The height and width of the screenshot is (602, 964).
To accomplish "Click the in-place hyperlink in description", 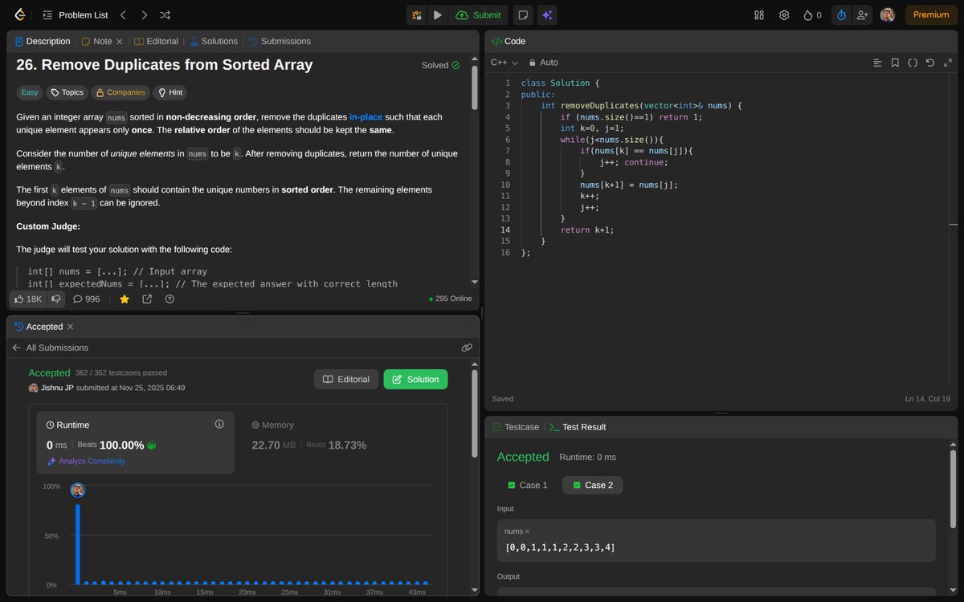I will [x=366, y=117].
